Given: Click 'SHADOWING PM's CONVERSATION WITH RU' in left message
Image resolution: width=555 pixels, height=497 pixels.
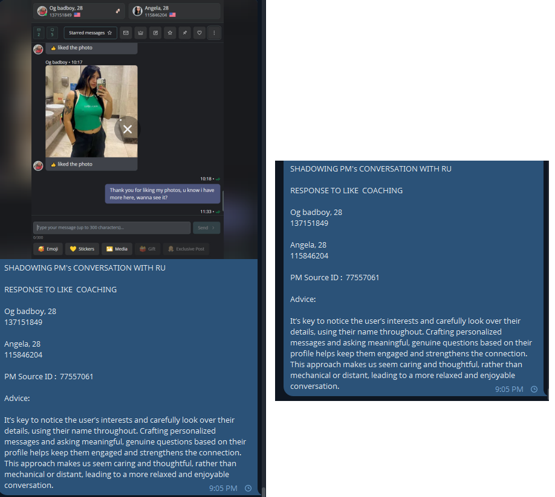Looking at the screenshot, I should point(85,268).
